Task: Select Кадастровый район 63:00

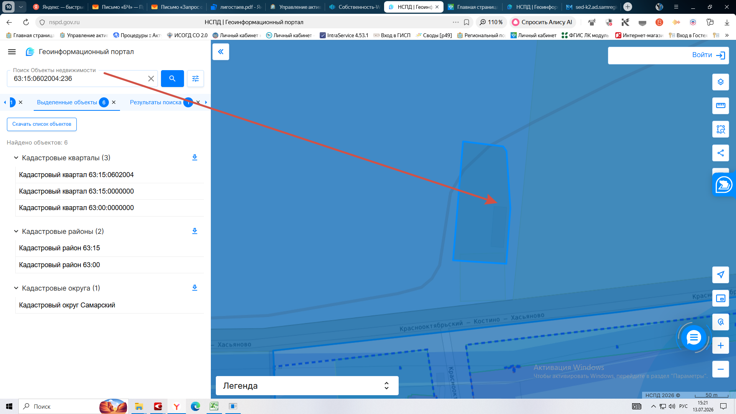Action: pos(109,265)
